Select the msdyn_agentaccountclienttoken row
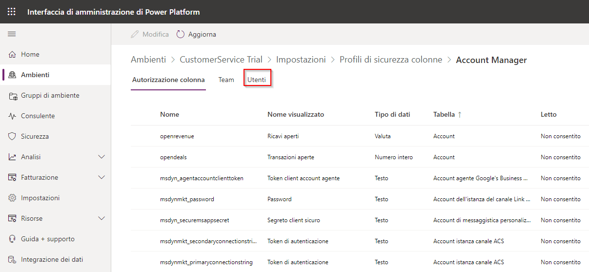 (360, 178)
